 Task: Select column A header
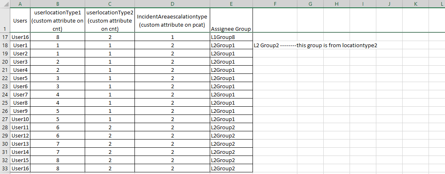click(20, 4)
